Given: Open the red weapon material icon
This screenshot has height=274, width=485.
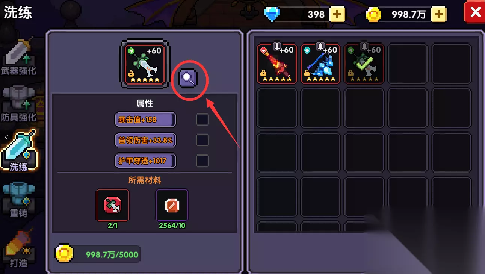Looking at the screenshot, I should [112, 205].
